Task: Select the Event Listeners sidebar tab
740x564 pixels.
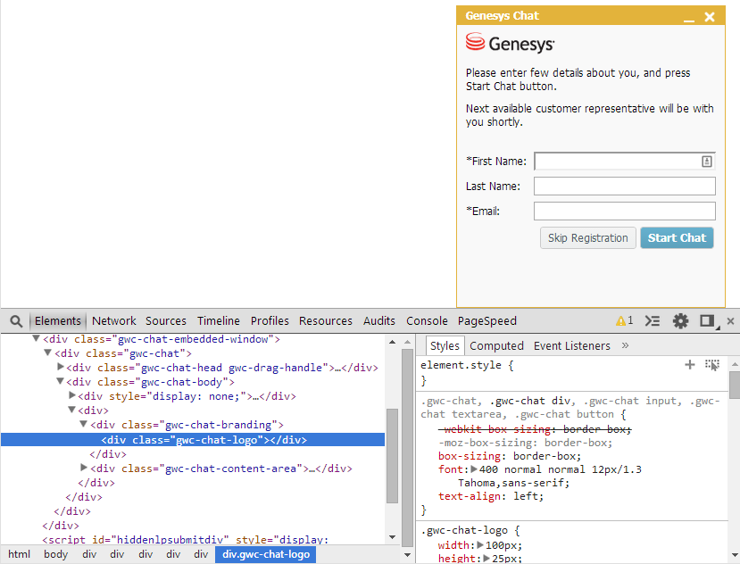Action: [572, 346]
